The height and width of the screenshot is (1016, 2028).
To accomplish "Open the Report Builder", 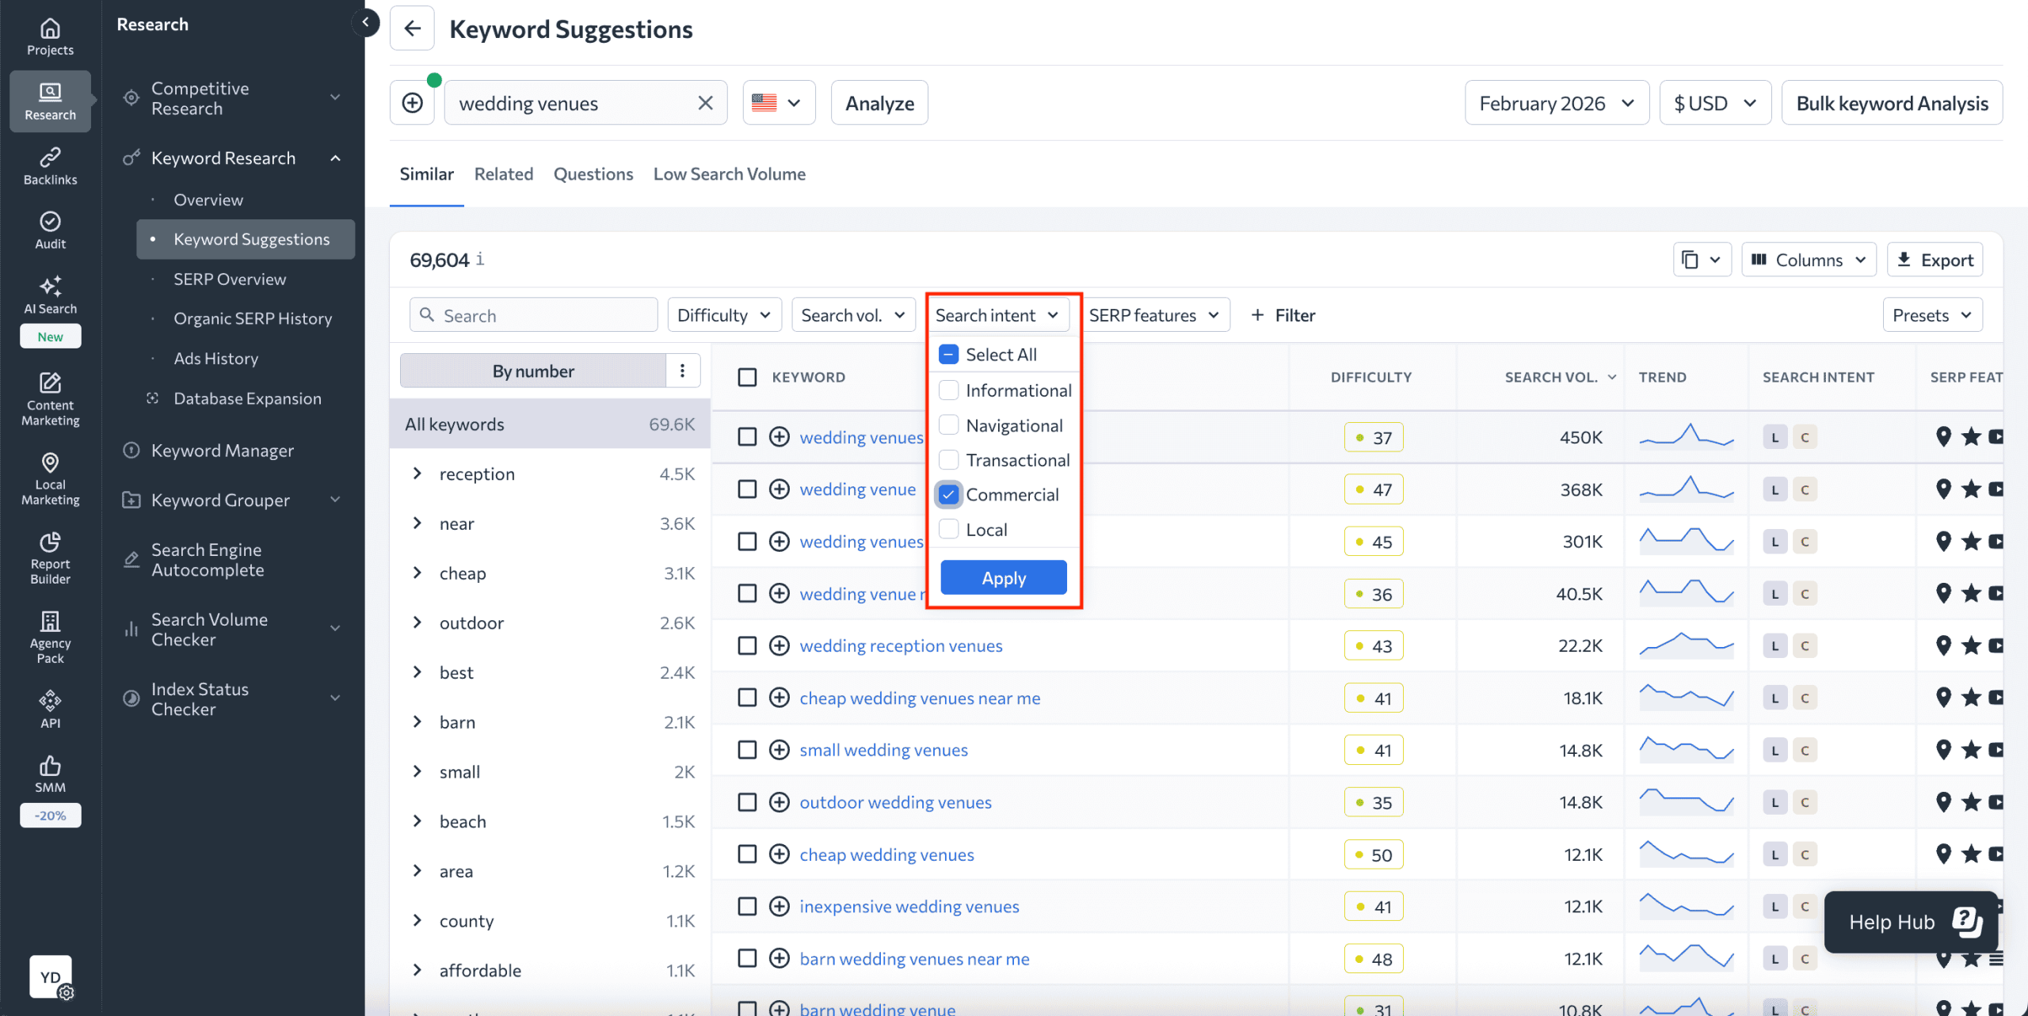I will [x=49, y=559].
